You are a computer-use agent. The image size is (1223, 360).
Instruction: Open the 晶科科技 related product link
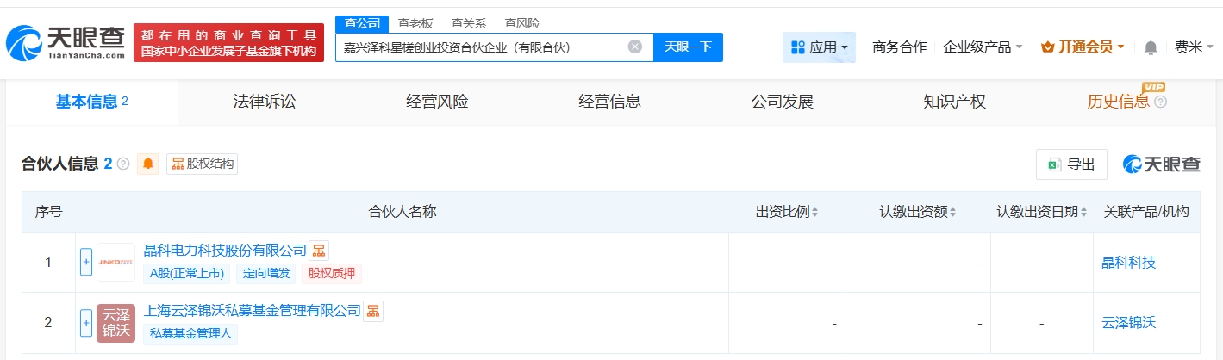[x=1128, y=262]
